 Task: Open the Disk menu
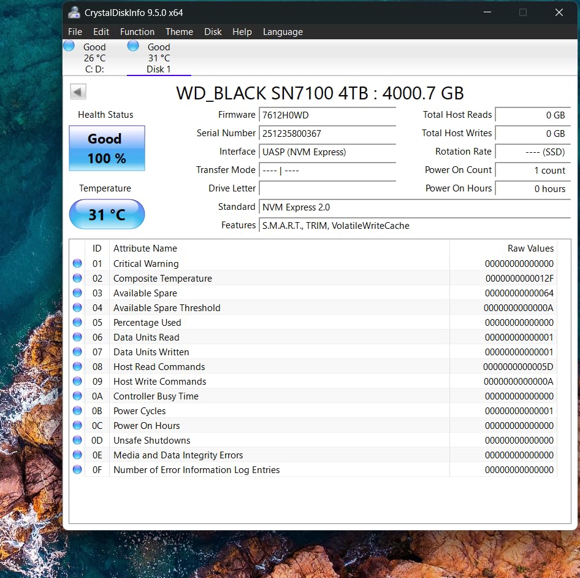coord(213,31)
